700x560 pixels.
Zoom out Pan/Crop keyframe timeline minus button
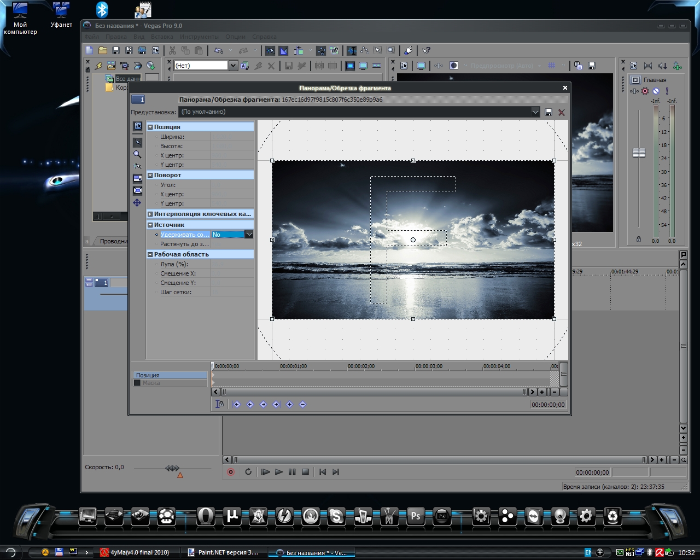[554, 392]
